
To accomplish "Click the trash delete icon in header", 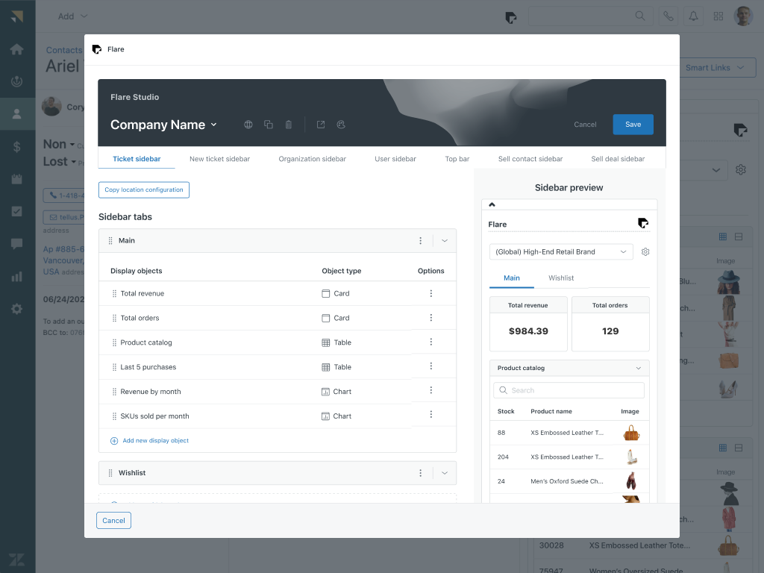I will (289, 125).
